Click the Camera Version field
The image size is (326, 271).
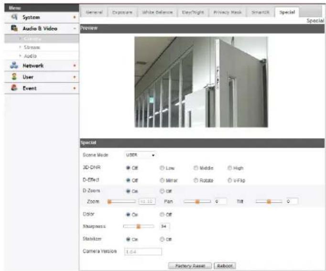[x=143, y=252]
